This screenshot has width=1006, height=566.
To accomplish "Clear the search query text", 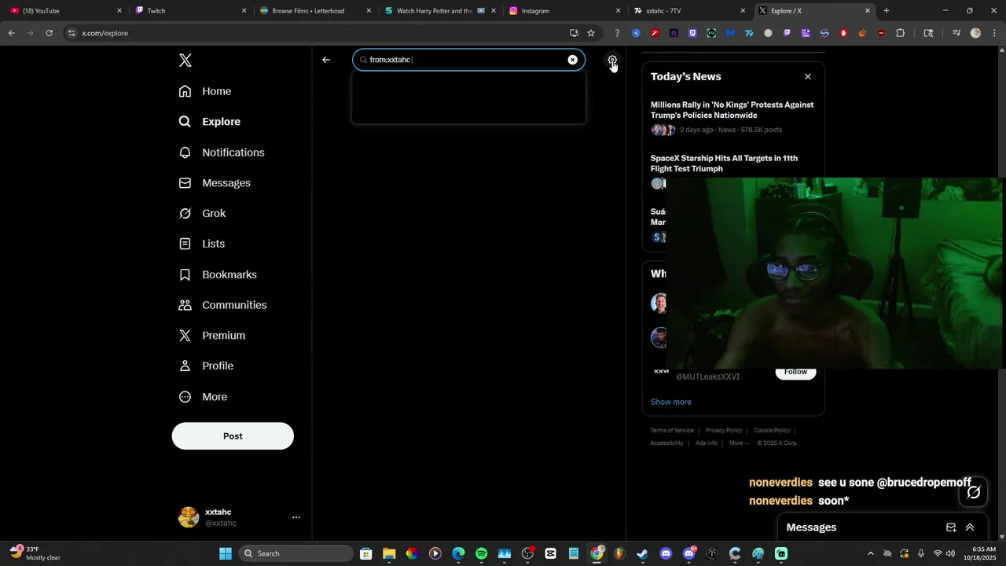I will [x=572, y=60].
